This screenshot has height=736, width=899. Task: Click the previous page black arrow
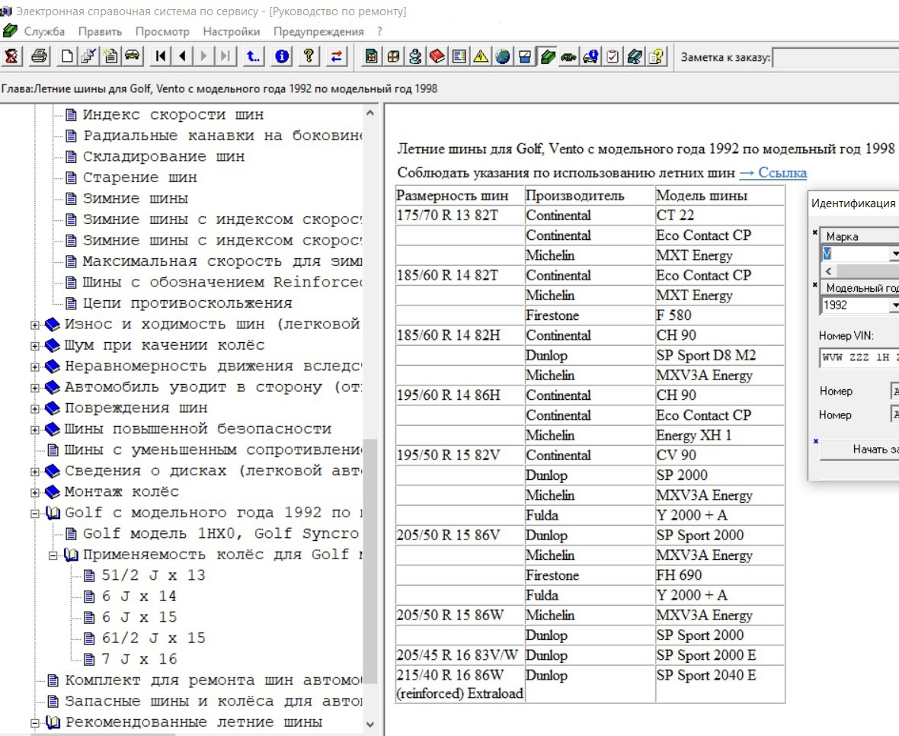point(182,56)
